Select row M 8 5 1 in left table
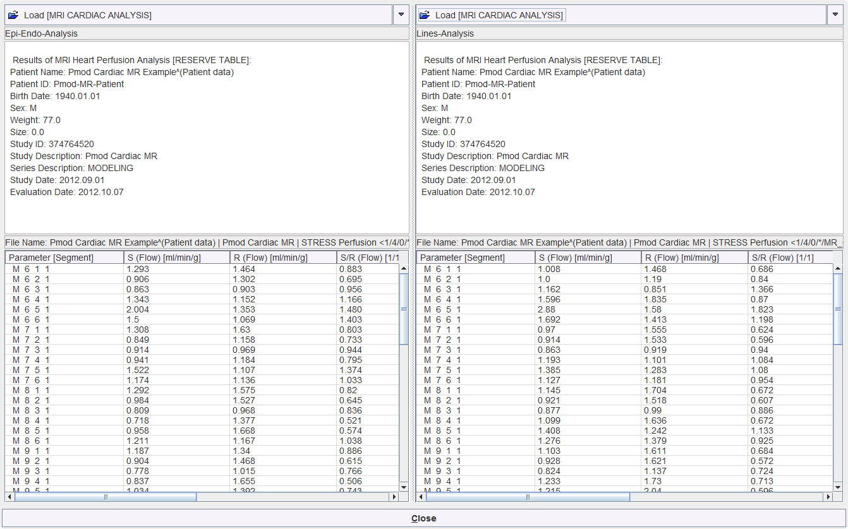The width and height of the screenshot is (848, 529). (202, 431)
